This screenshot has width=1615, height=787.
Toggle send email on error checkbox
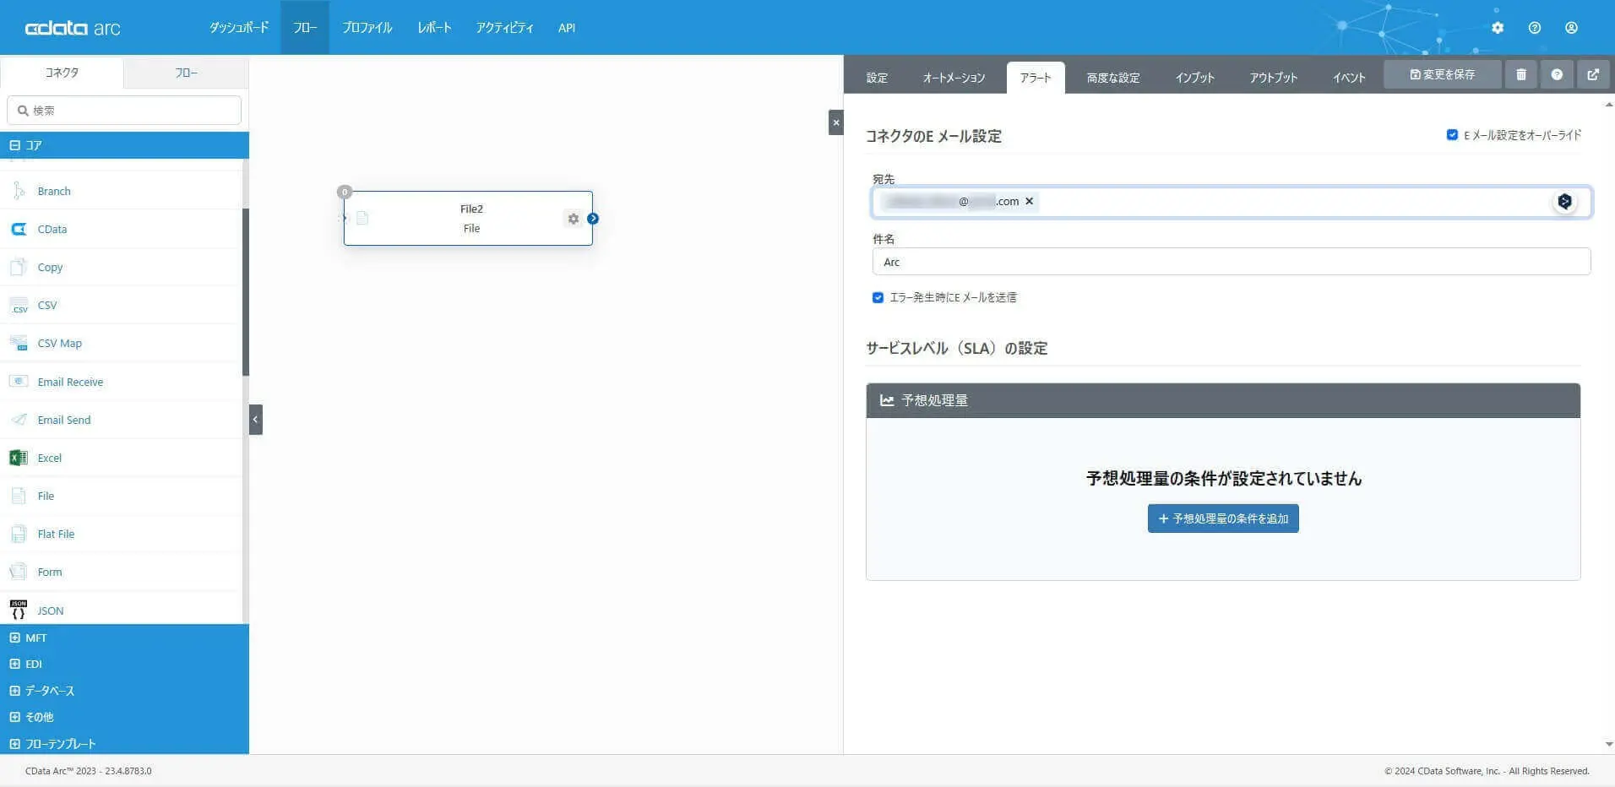pos(878,297)
